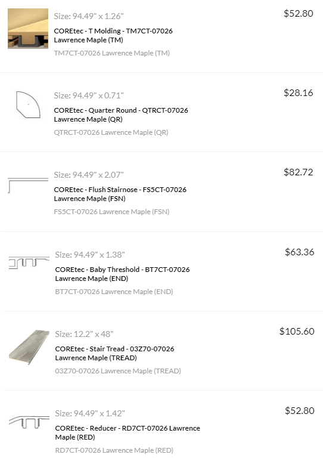This screenshot has width=323, height=467.
Task: Click the Size 12.2" x 48" label
Action: [x=84, y=334]
